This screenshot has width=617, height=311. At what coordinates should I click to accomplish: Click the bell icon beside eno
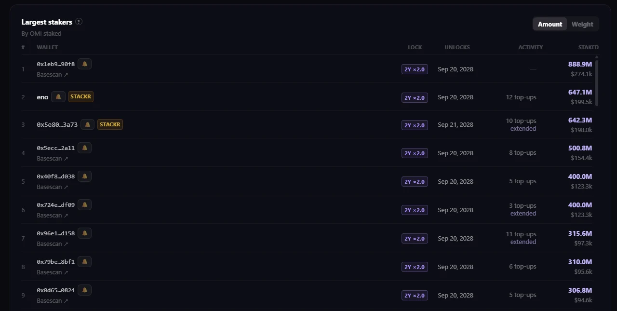pos(58,96)
